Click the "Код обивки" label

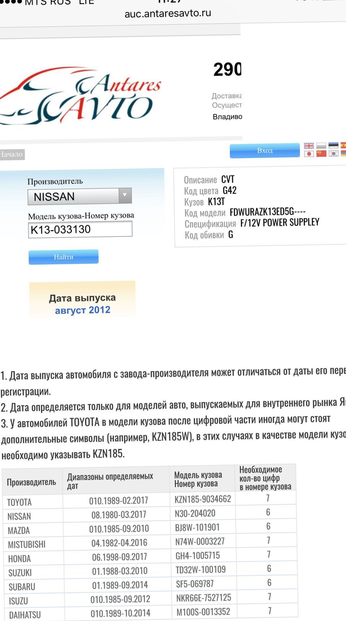pos(204,235)
